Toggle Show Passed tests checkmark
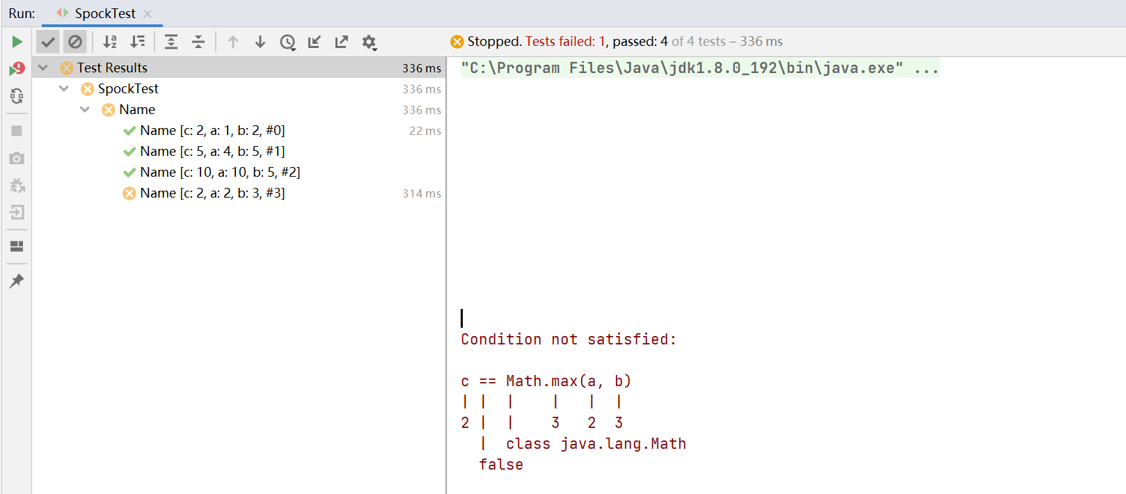This screenshot has height=494, width=1126. click(48, 42)
